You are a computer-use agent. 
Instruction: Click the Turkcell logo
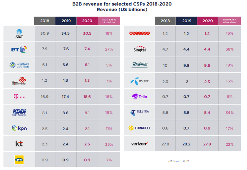pyautogui.click(x=139, y=128)
